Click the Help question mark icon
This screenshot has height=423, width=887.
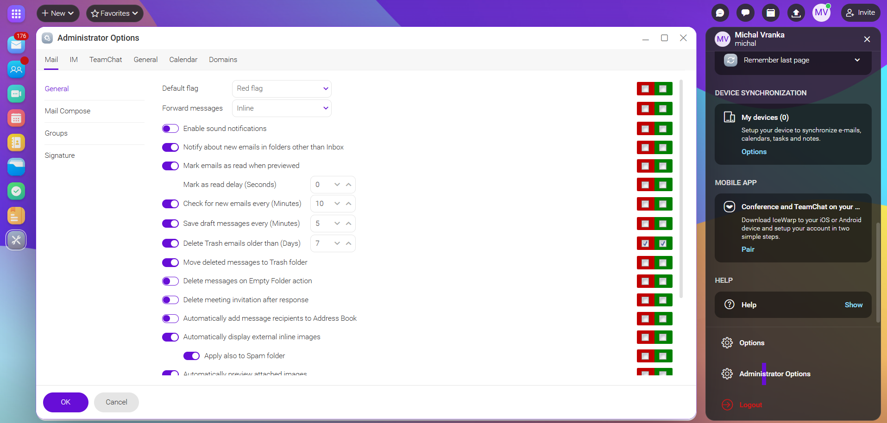pyautogui.click(x=730, y=305)
